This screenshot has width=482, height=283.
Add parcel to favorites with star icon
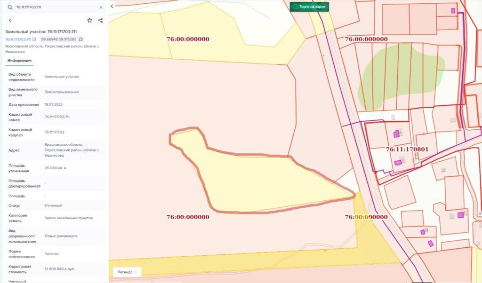pos(89,20)
